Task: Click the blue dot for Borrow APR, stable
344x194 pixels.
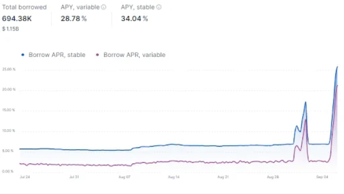Action: (x=23, y=55)
